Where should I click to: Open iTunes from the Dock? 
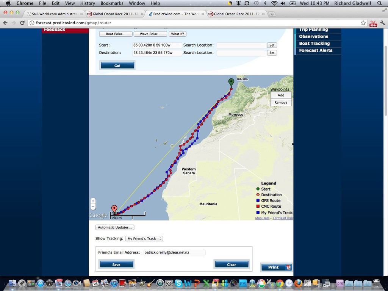[x=114, y=283]
